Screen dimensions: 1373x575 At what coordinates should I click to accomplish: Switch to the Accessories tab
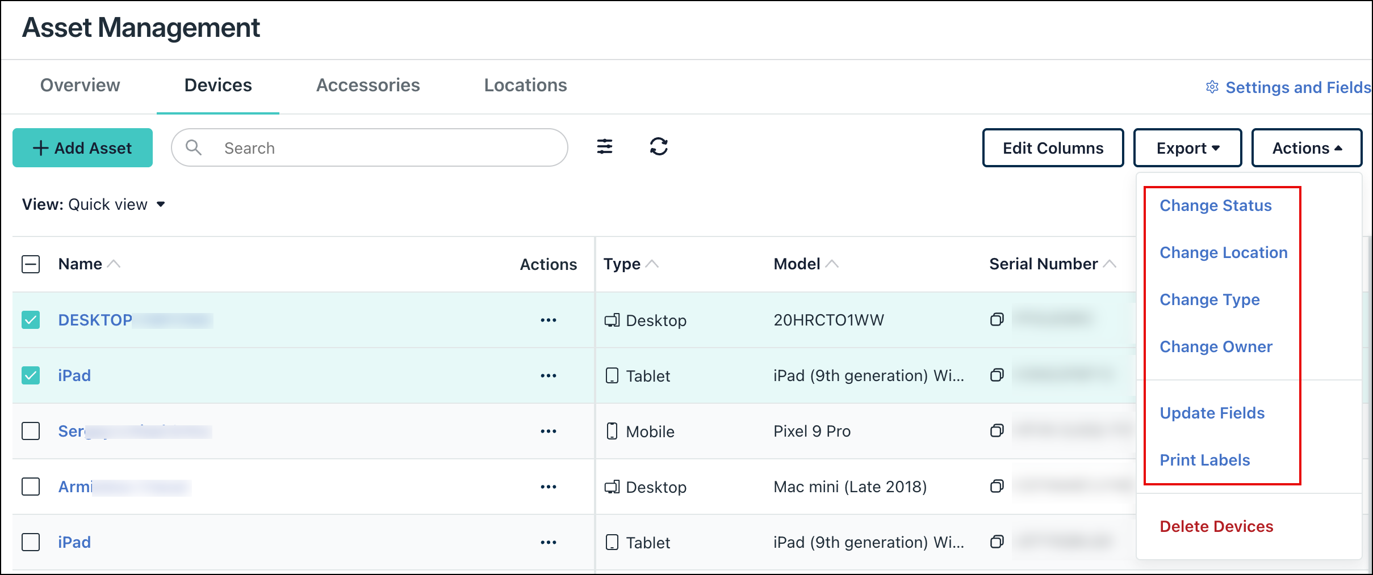[368, 85]
